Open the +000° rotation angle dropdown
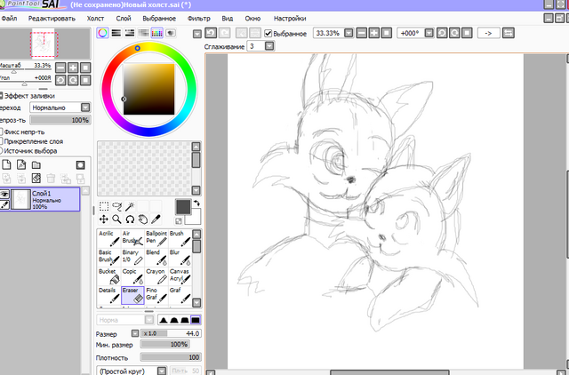Image resolution: width=569 pixels, height=375 pixels. (429, 33)
